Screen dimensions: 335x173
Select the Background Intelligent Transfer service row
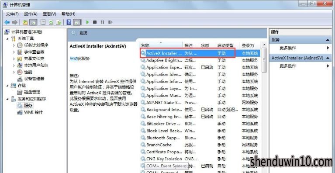click(x=200, y=110)
